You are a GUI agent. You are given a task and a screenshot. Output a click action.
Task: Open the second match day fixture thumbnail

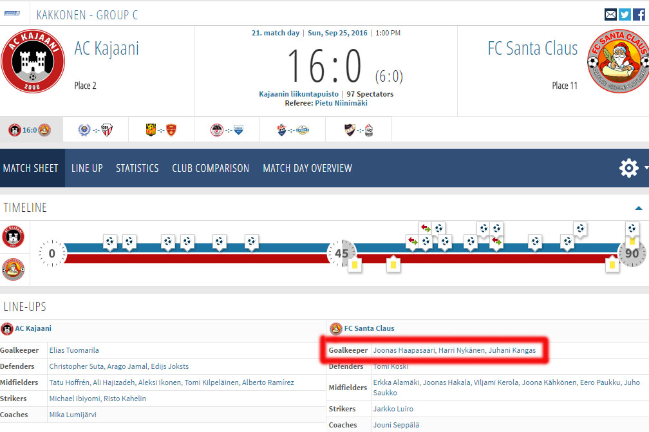tap(97, 129)
